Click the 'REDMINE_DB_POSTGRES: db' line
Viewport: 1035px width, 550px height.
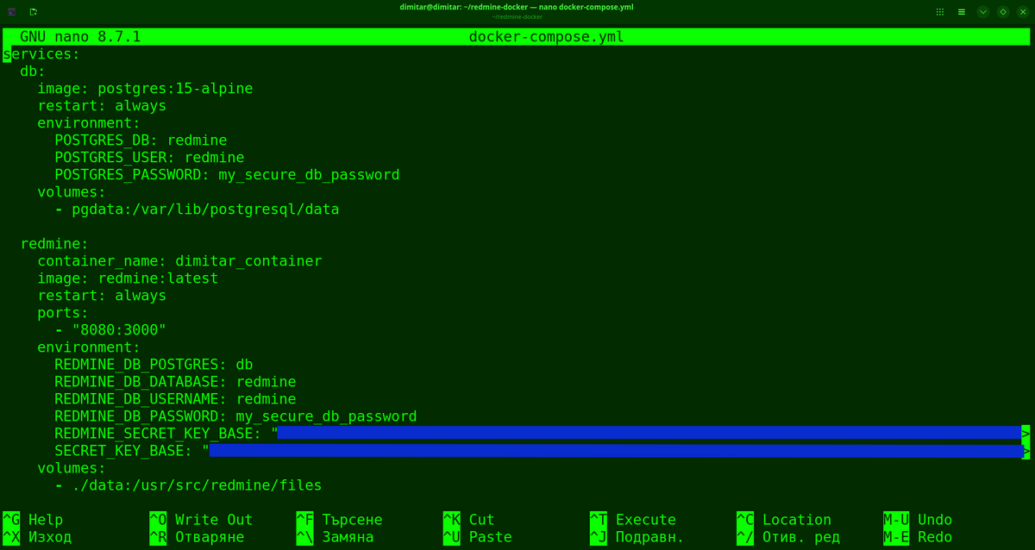154,365
